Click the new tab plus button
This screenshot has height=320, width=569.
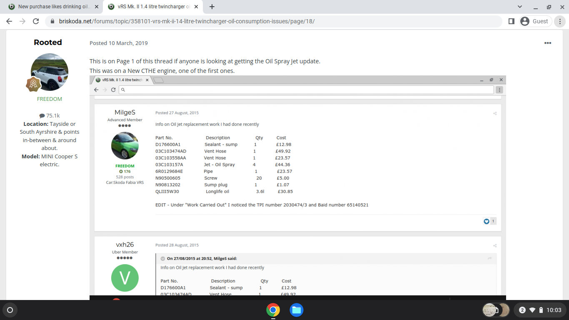coord(212,7)
